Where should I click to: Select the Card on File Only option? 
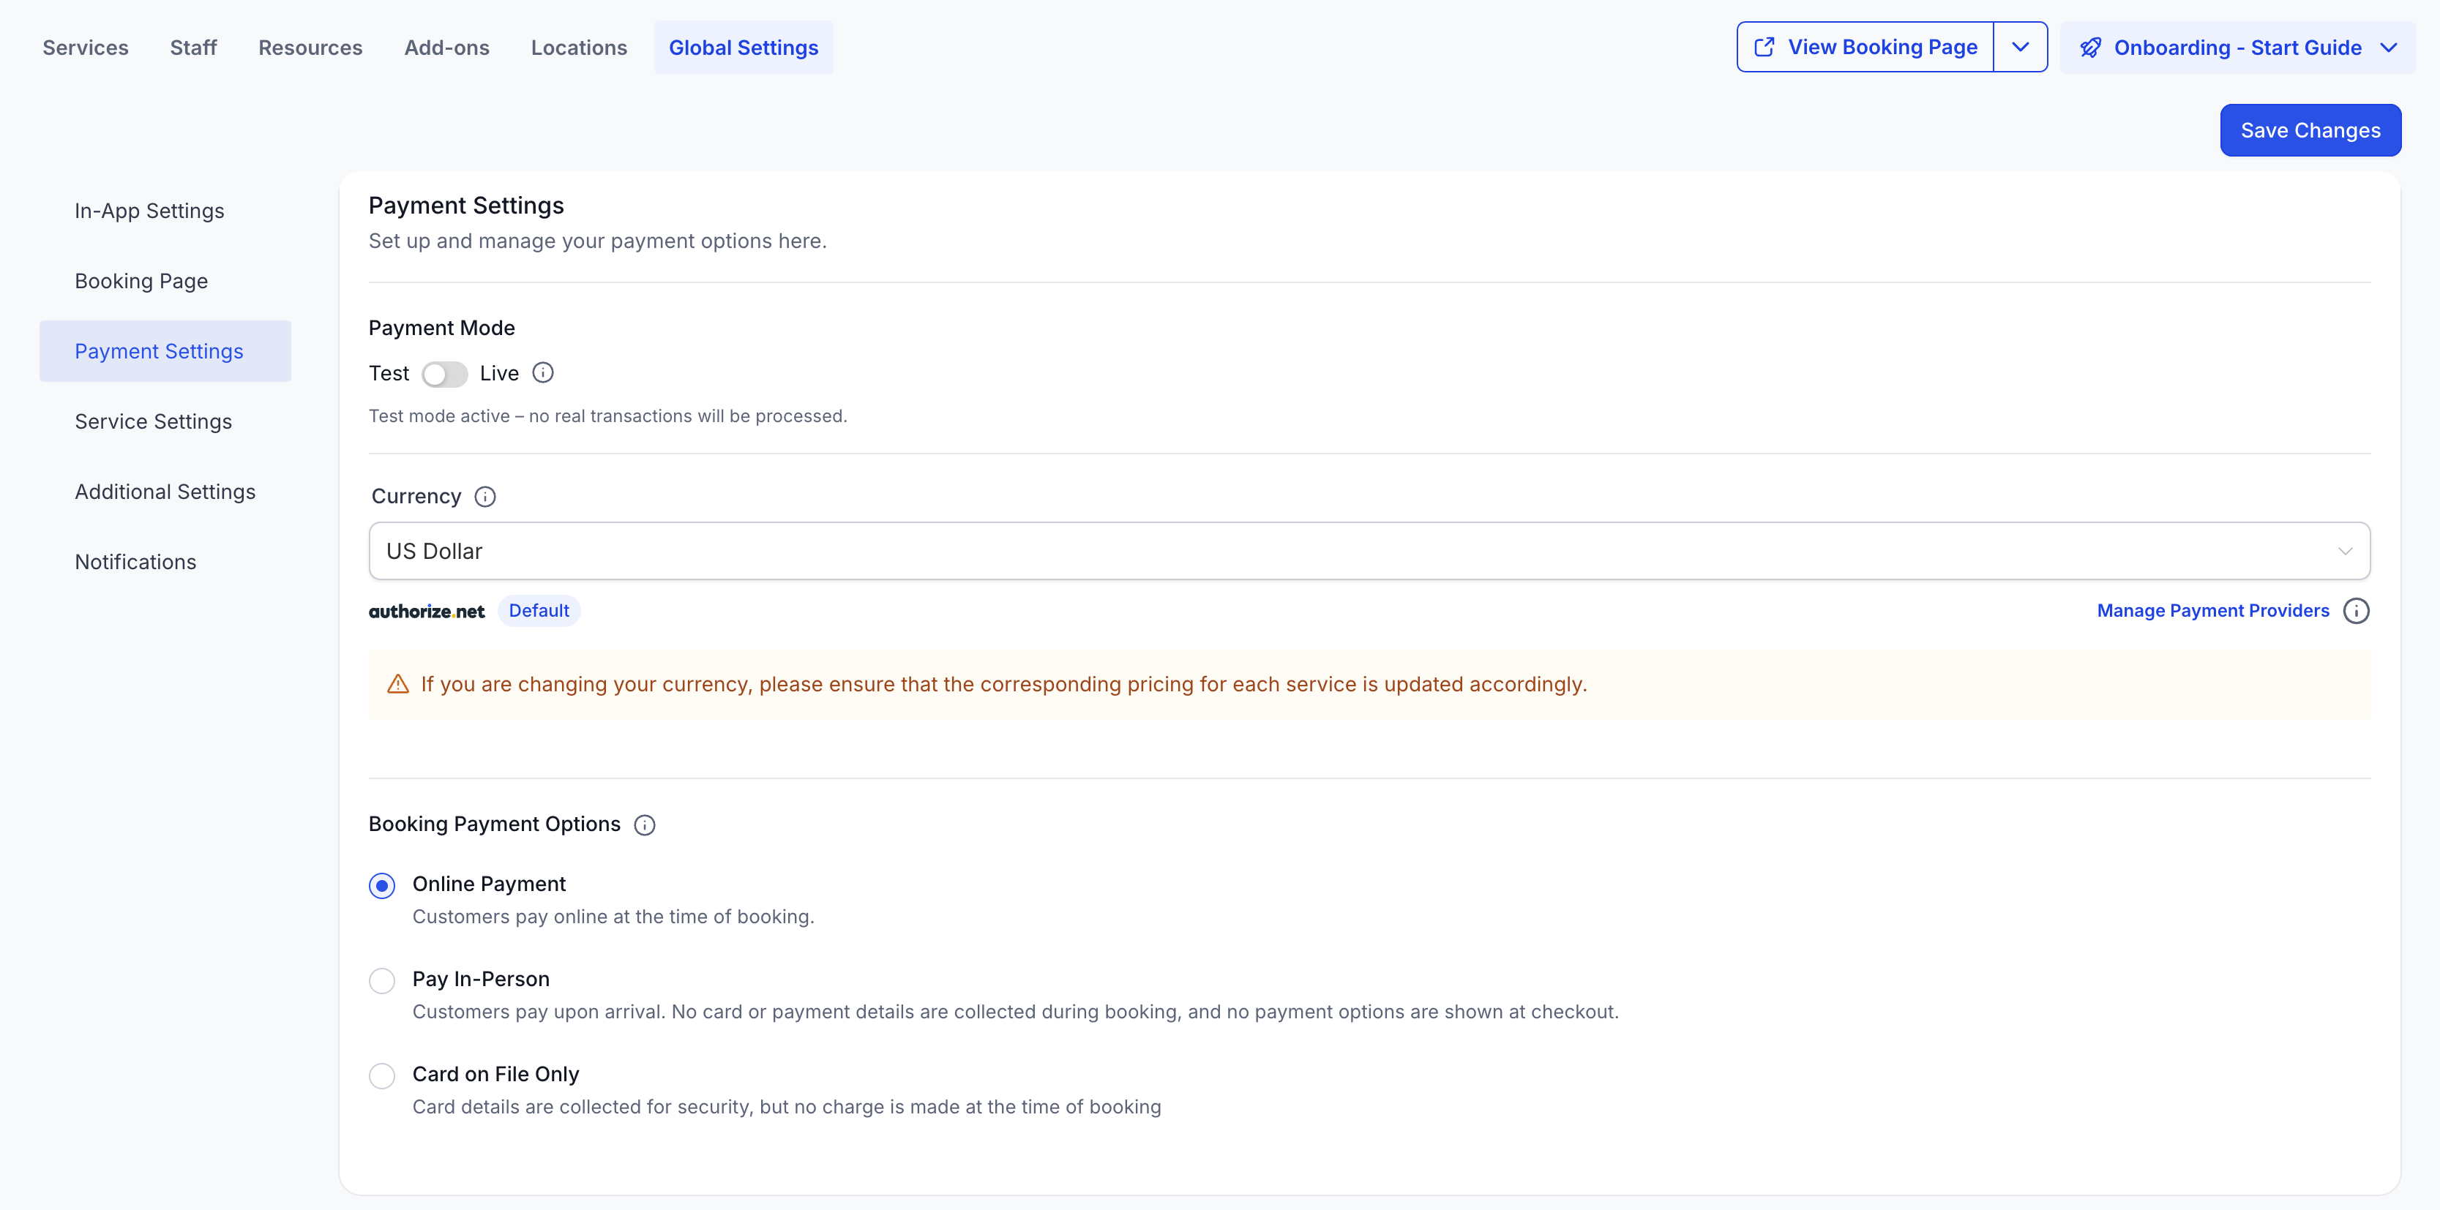382,1075
